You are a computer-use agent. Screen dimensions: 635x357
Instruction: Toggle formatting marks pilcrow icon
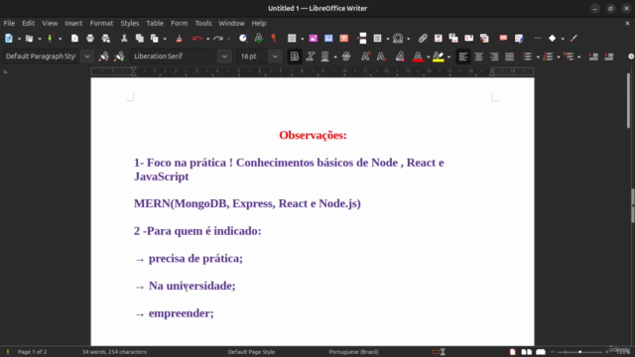(274, 39)
